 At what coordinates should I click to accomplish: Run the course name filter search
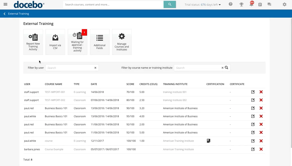coord(226,68)
